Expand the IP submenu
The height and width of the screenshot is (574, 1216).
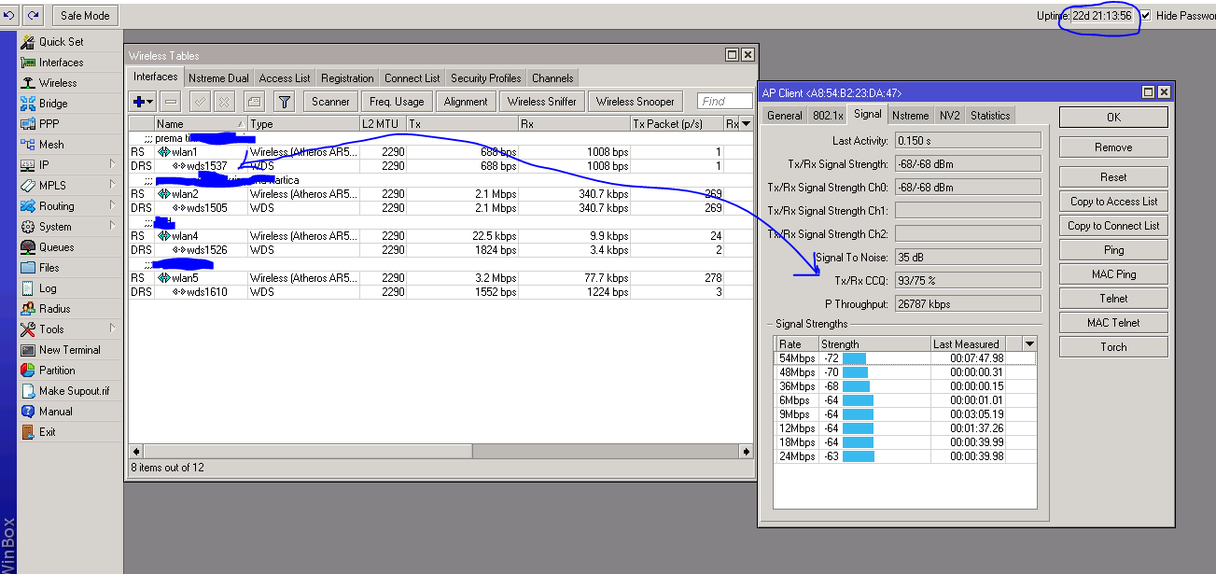[44, 165]
